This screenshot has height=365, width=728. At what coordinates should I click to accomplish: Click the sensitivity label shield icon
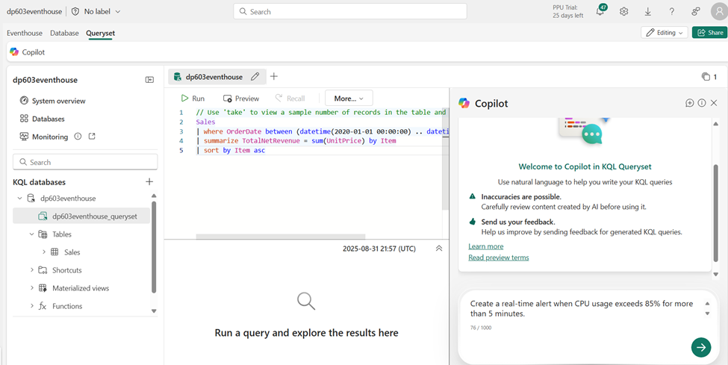(75, 11)
